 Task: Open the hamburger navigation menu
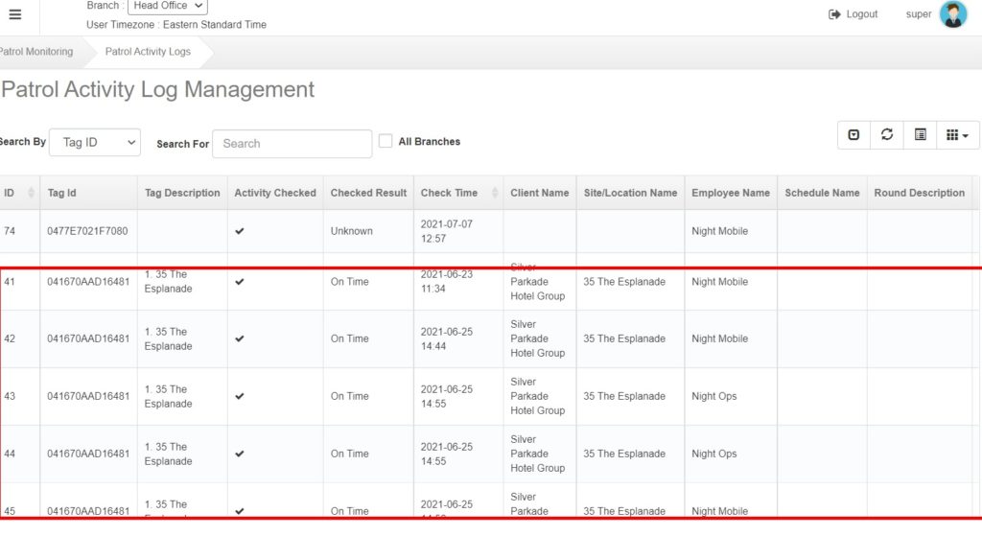click(14, 14)
